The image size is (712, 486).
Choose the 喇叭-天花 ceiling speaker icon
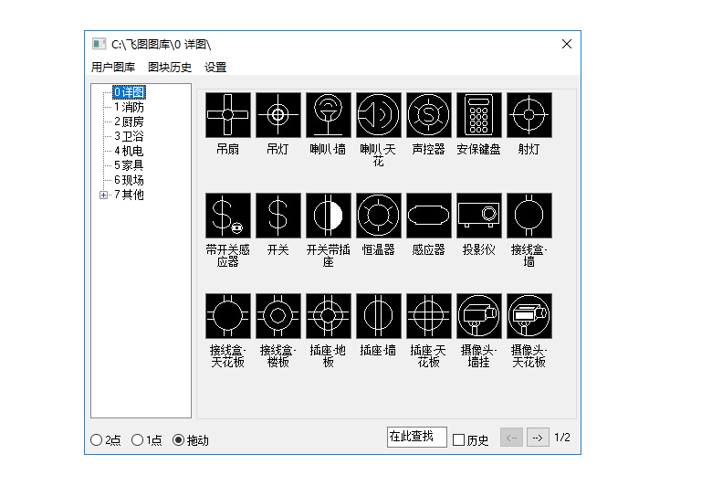tap(379, 115)
